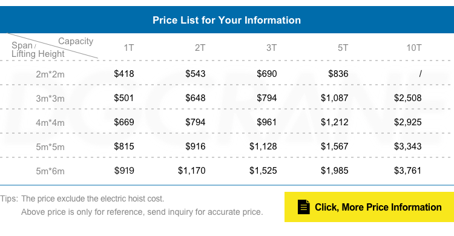Click the $1,128 price cell

coord(263,146)
